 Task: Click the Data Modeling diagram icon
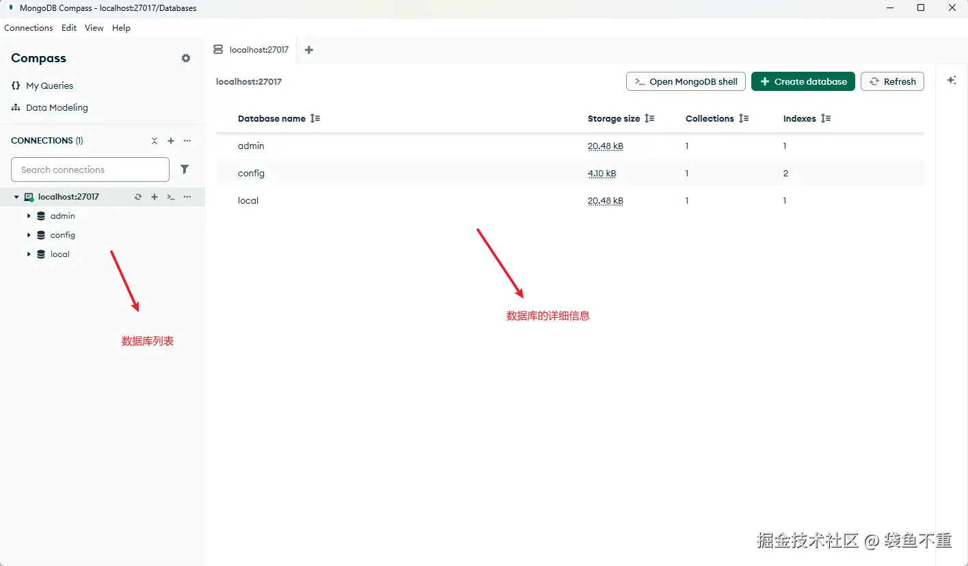click(16, 107)
